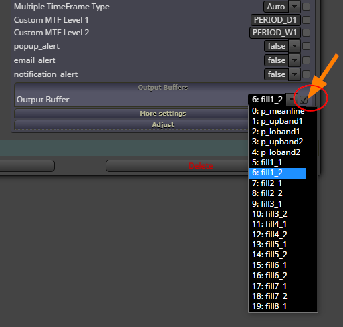Image resolution: width=343 pixels, height=327 pixels.
Task: Click the false value for notification_alert
Action: click(277, 74)
